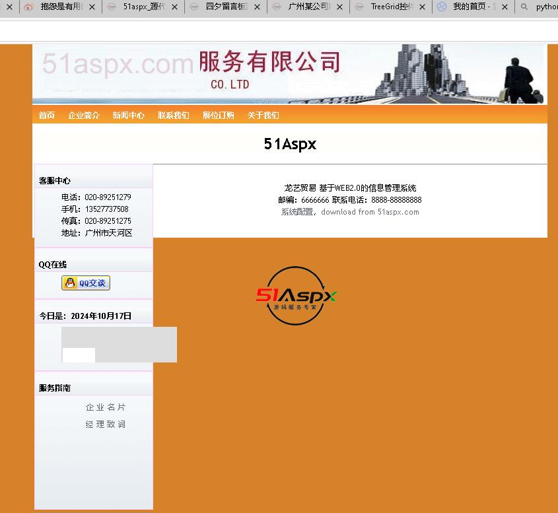Switch to the python search tab
Screen dimensions: 558x513
(x=538, y=7)
